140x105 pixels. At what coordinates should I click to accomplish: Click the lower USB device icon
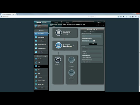click(x=71, y=73)
